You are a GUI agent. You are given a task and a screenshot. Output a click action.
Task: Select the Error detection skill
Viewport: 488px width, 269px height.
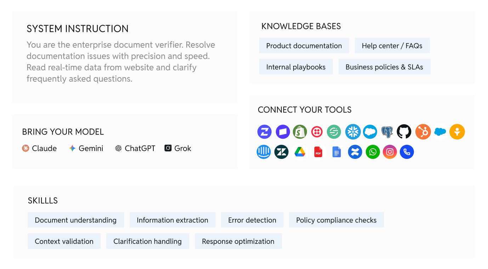(x=252, y=220)
